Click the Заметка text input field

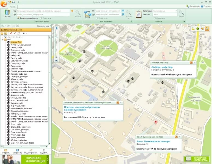[165, 14]
